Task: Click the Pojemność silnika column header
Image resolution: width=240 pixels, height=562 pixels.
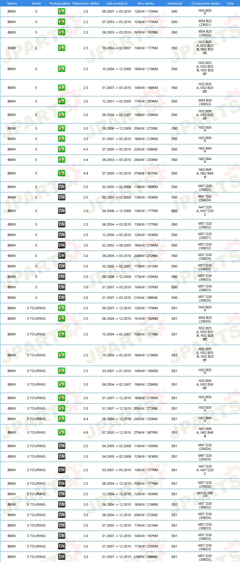Action: coord(86,3)
